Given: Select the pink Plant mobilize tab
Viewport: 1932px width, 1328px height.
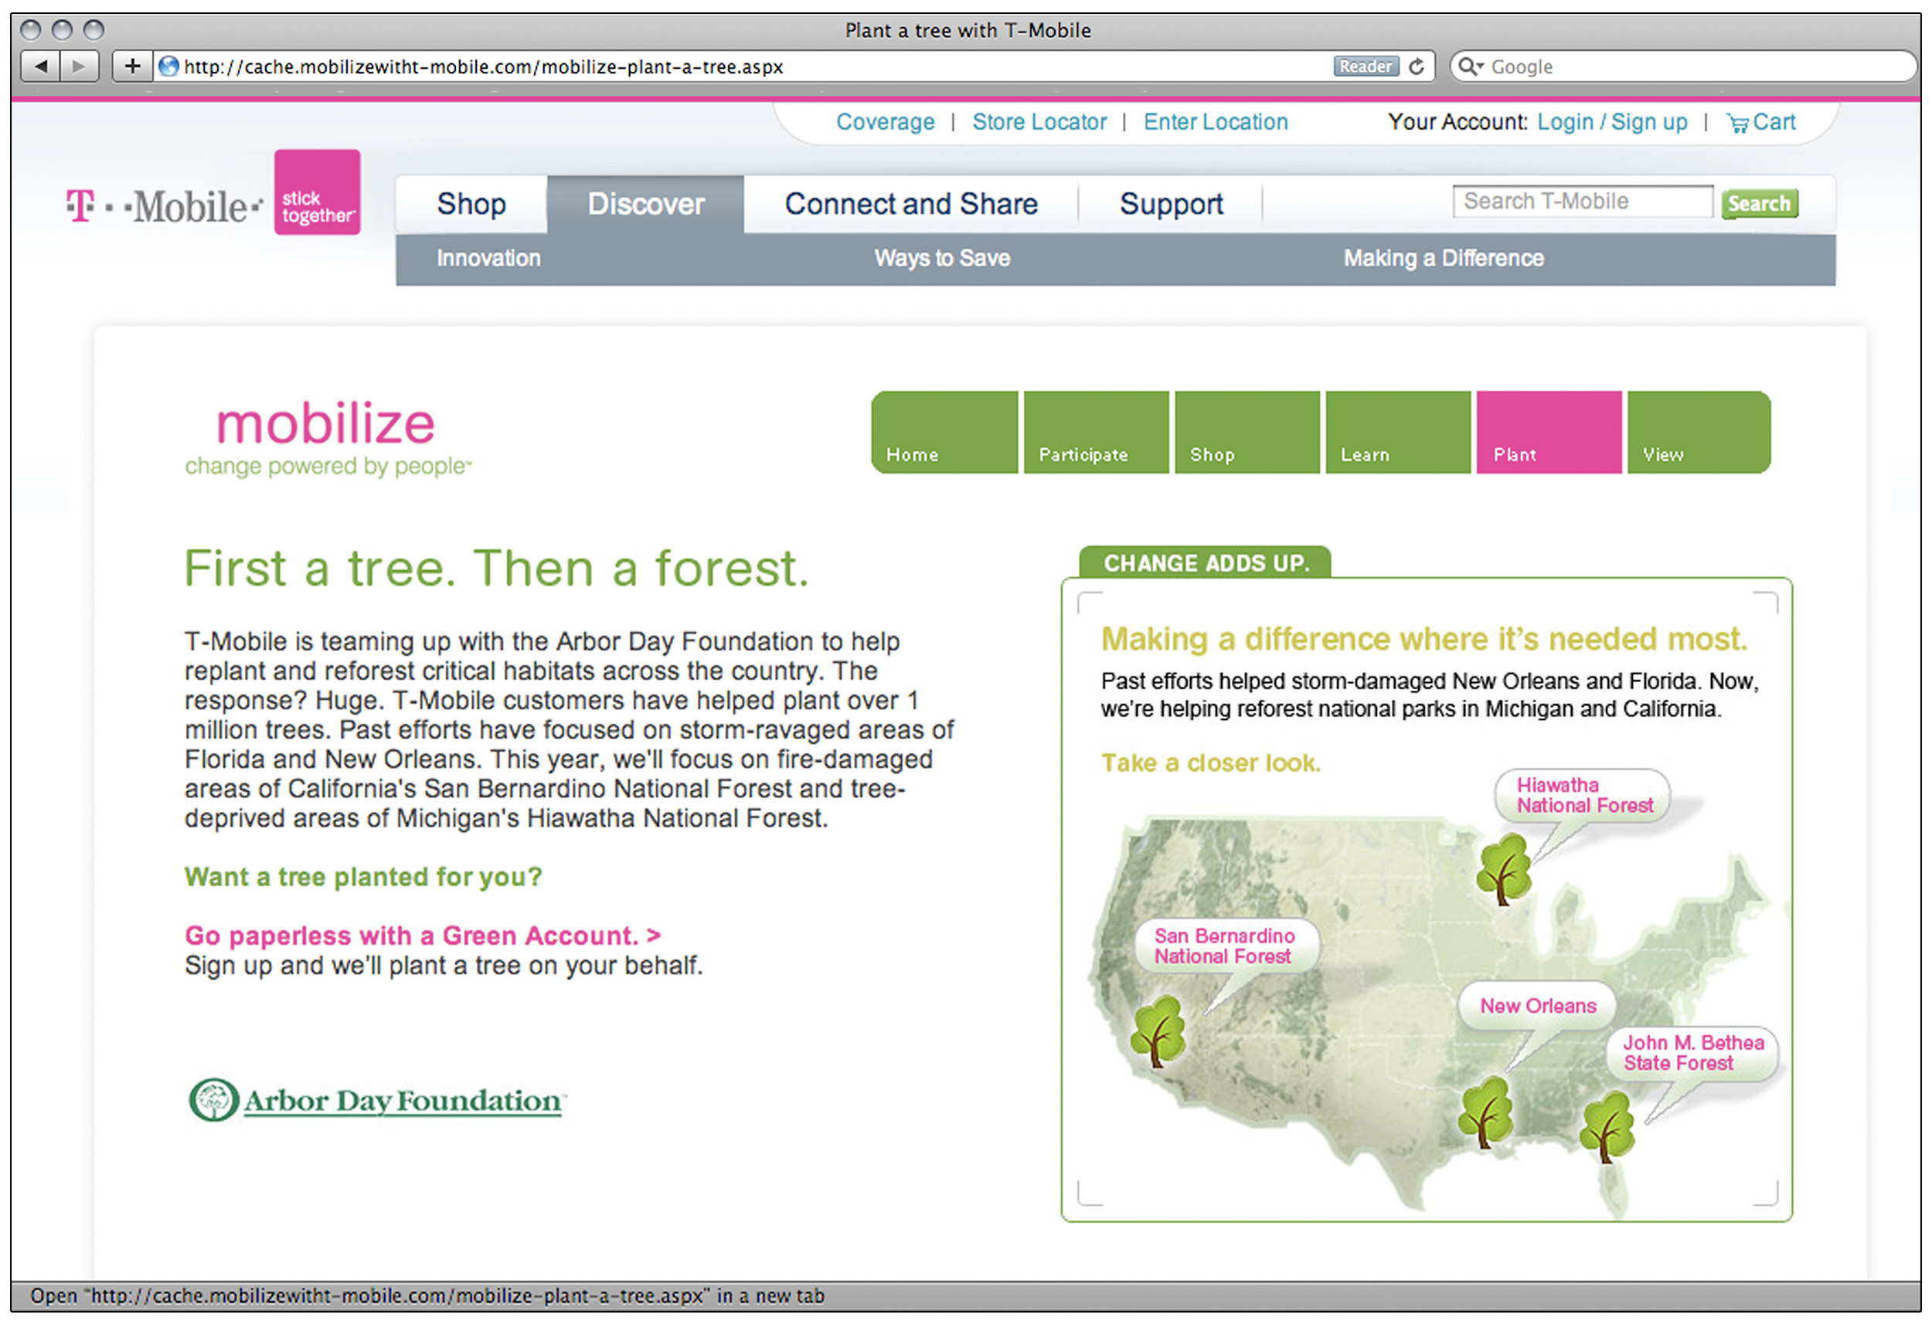Looking at the screenshot, I should tap(1548, 432).
